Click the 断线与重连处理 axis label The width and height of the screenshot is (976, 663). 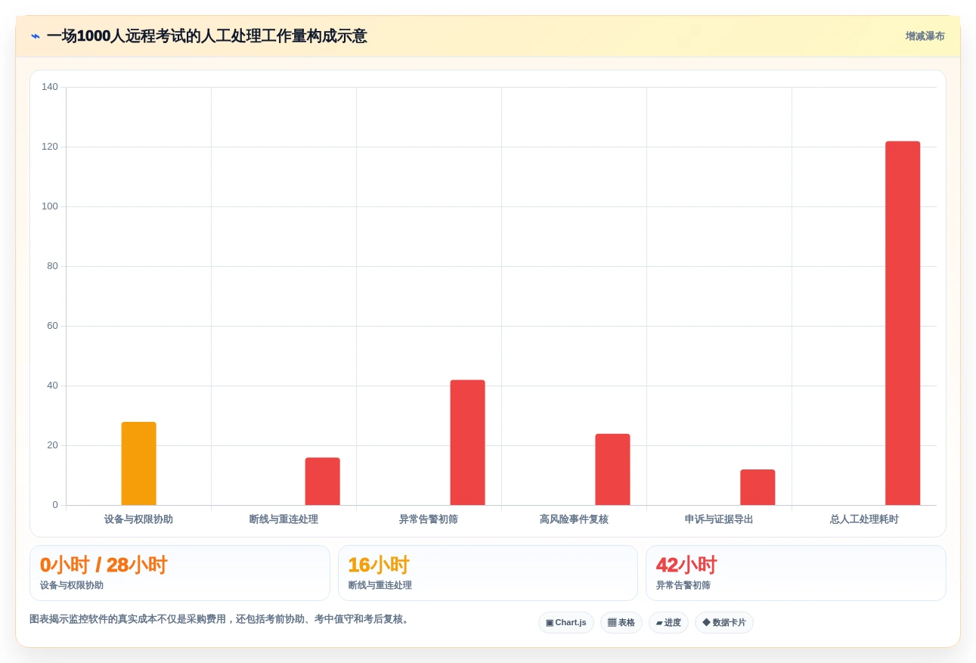284,519
